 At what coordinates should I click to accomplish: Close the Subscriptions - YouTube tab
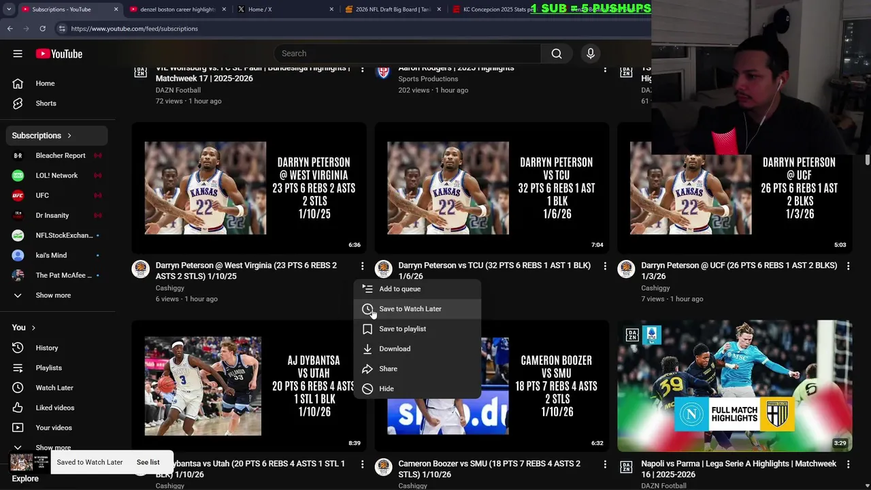(x=116, y=10)
